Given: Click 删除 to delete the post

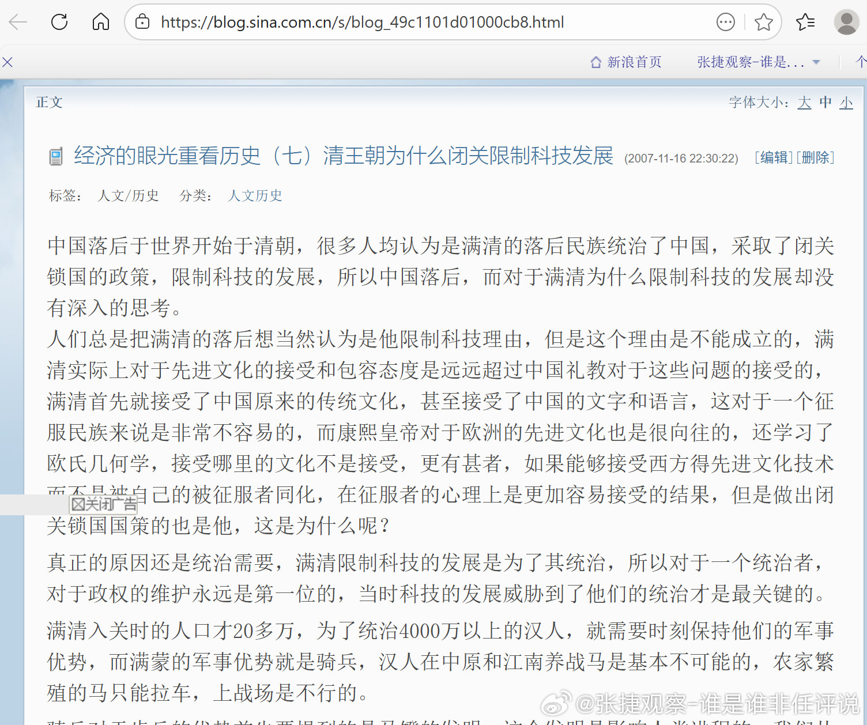Looking at the screenshot, I should point(815,157).
